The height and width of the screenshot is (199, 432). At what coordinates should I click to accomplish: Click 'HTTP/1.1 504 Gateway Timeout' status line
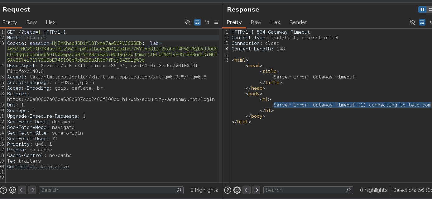tap(271, 32)
